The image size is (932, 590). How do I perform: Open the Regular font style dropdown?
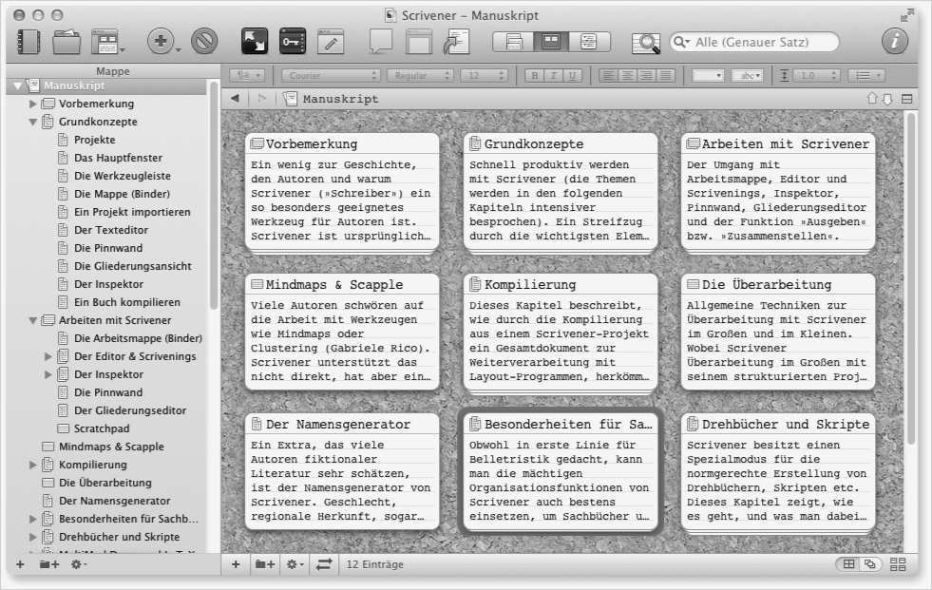pos(420,76)
